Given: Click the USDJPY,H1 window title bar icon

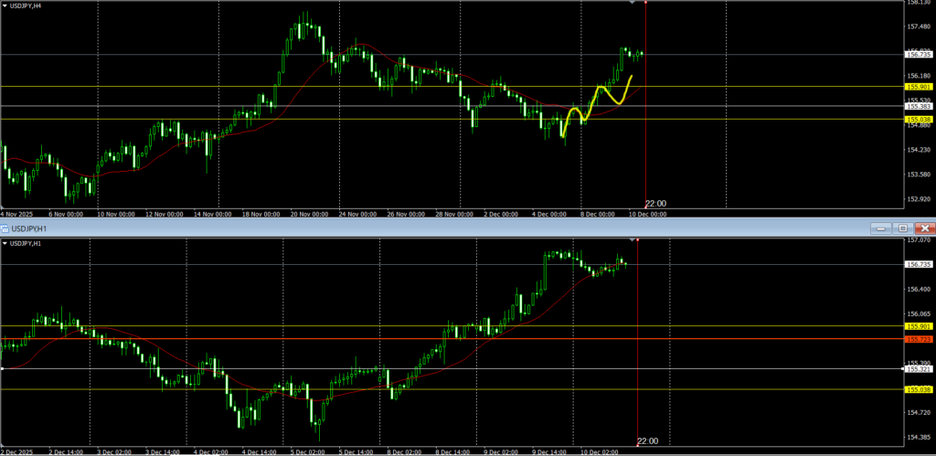Looking at the screenshot, I should tap(5, 228).
